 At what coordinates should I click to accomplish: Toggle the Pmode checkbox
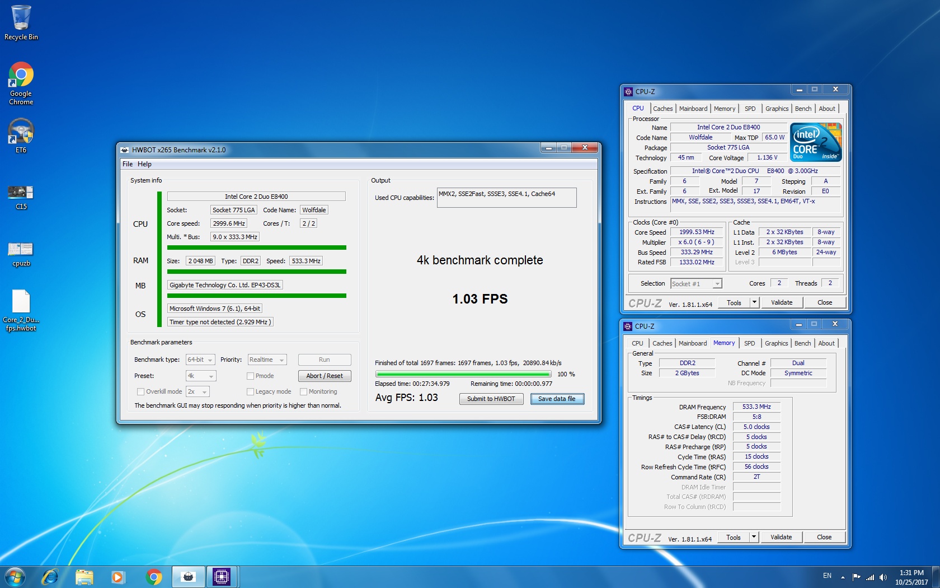(x=250, y=376)
